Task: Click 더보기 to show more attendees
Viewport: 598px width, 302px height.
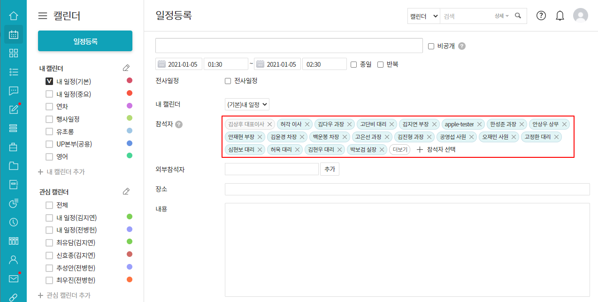Action: click(x=399, y=150)
